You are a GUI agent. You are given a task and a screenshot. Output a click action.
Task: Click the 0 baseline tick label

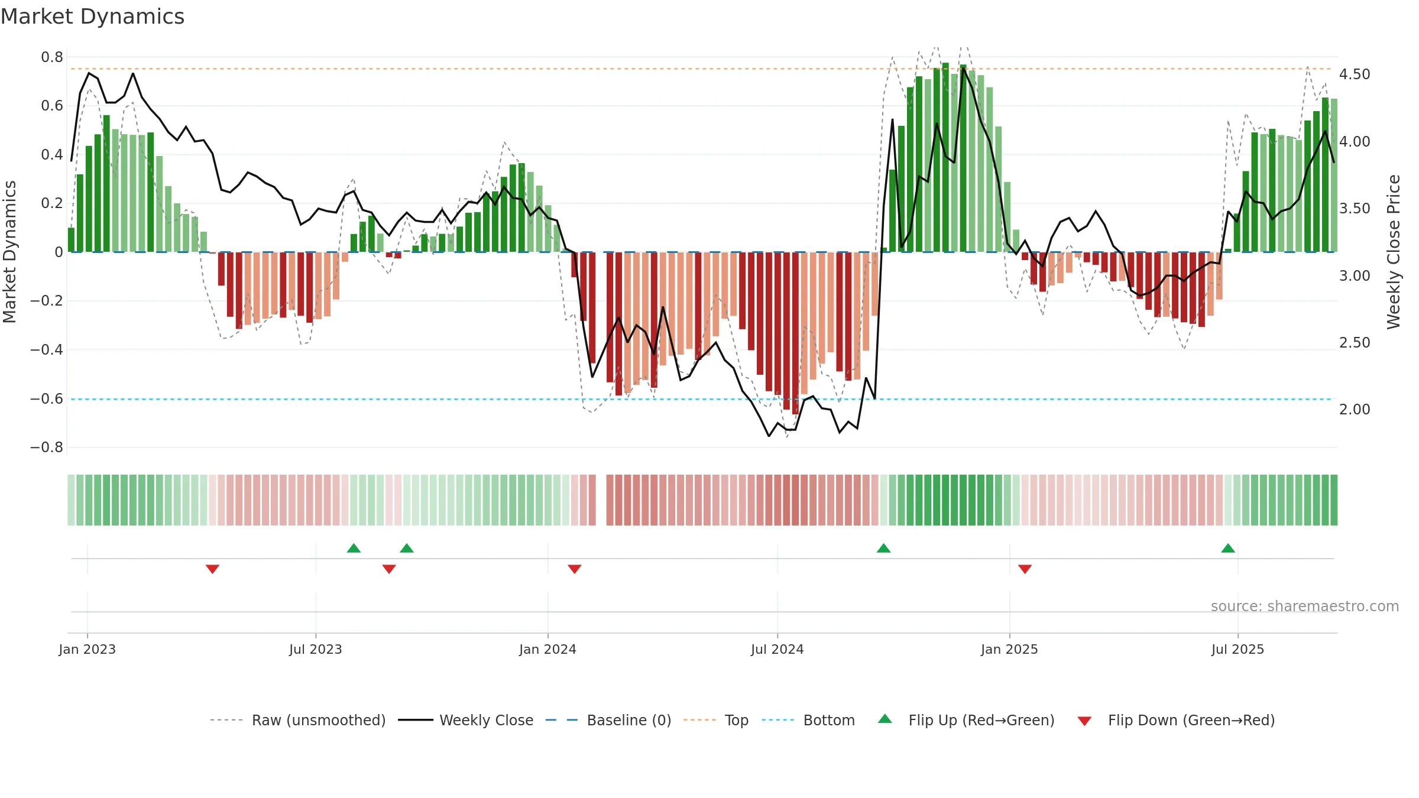[59, 252]
